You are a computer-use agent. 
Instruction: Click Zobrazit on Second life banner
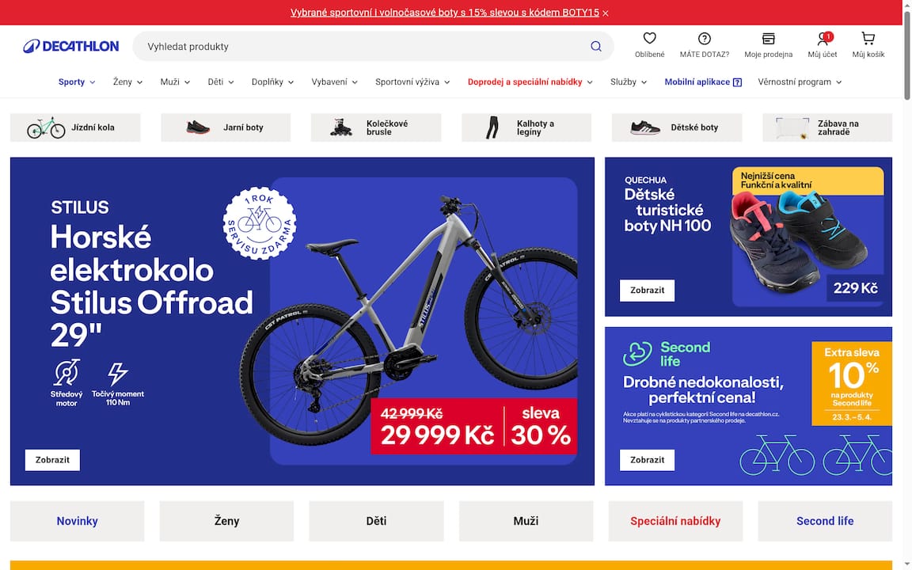647,460
